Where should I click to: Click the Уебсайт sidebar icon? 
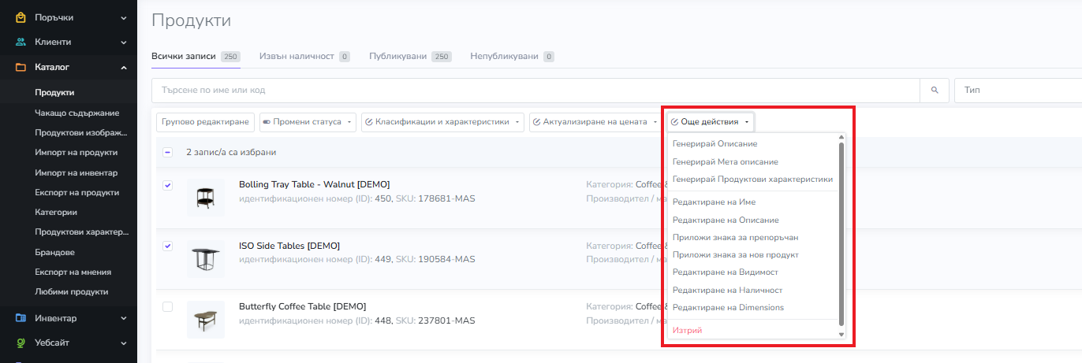point(21,343)
